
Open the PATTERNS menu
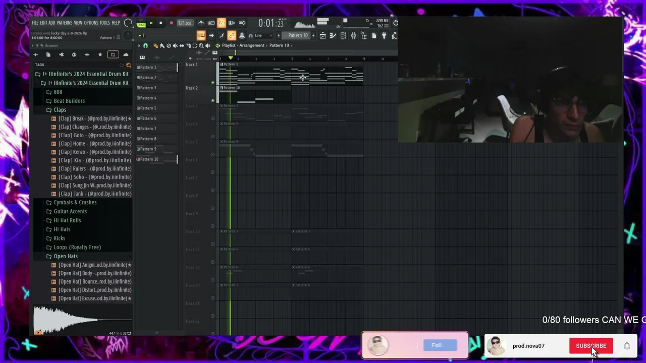[x=65, y=23]
